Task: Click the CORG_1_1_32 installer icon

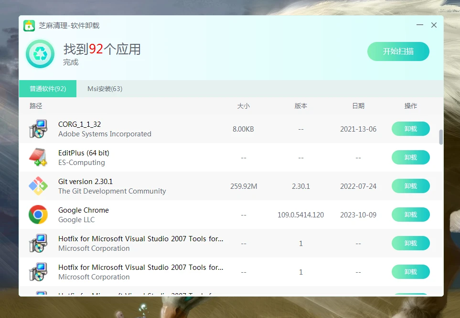Action: (x=38, y=129)
